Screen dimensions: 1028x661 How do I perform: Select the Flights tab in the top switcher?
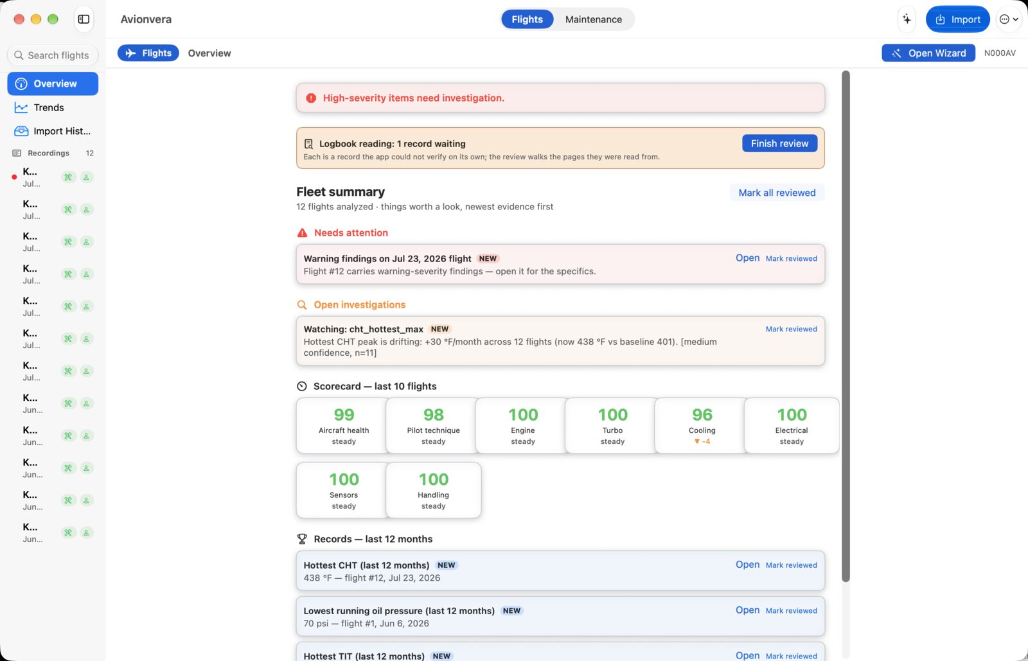click(x=527, y=19)
